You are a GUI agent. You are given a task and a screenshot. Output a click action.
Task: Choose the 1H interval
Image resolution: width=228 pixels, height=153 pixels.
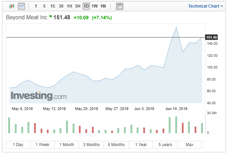pos(69,6)
